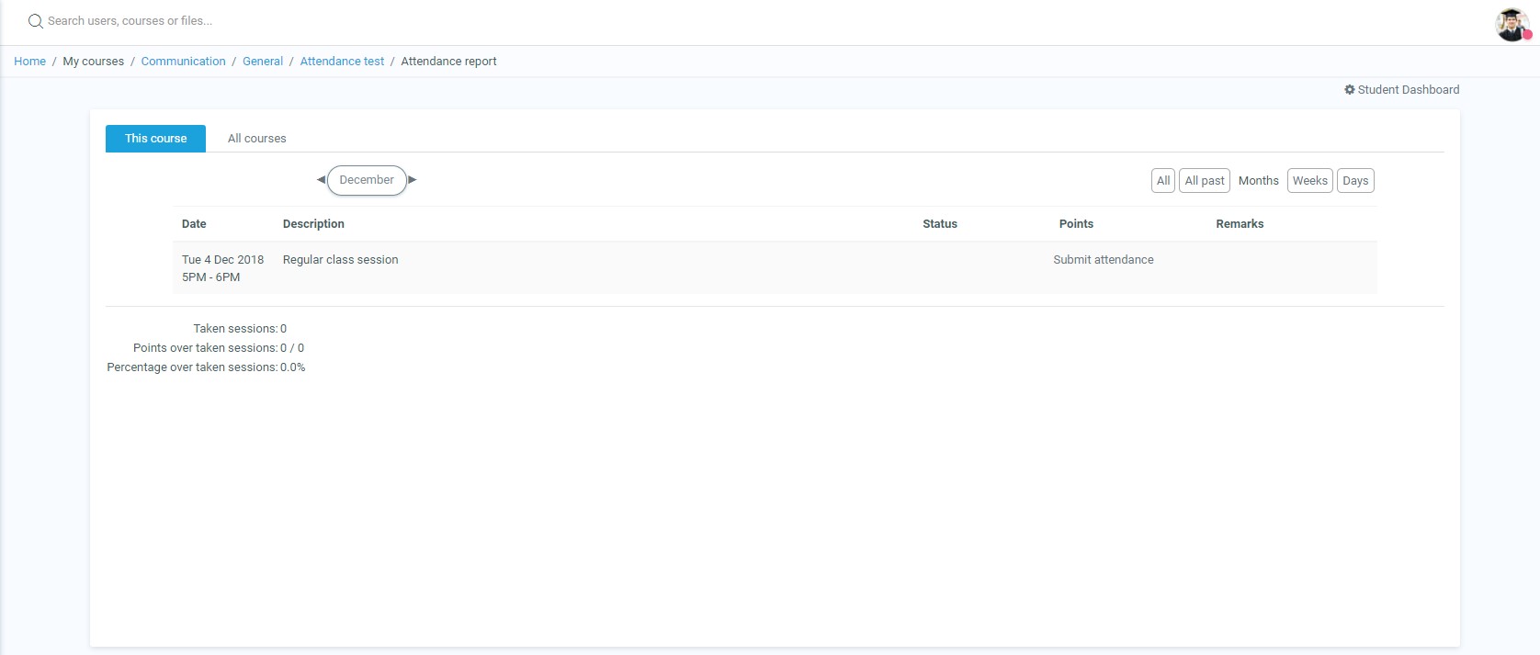1540x655 pixels.
Task: Select the This course tab
Action: point(155,139)
